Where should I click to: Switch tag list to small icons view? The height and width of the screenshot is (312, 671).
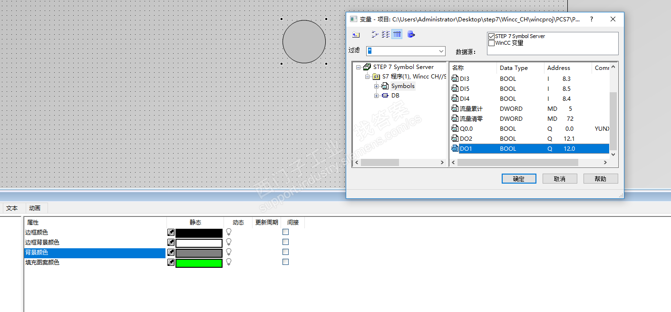375,34
